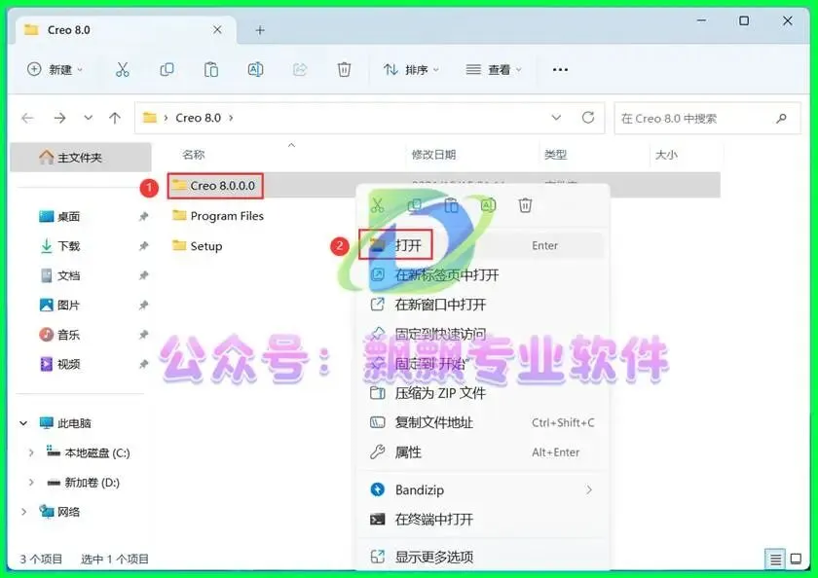Switch to large icons view in status bar
The image size is (818, 578).
(x=796, y=560)
